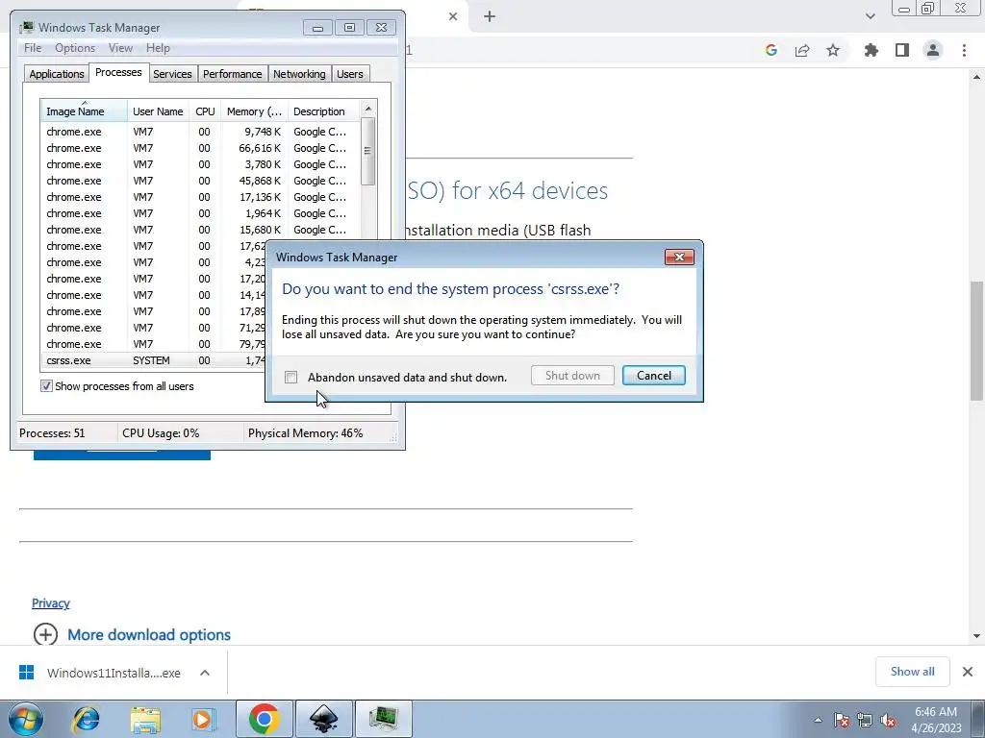This screenshot has width=985, height=738.
Task: Sort by Memory column header
Action: click(x=254, y=111)
